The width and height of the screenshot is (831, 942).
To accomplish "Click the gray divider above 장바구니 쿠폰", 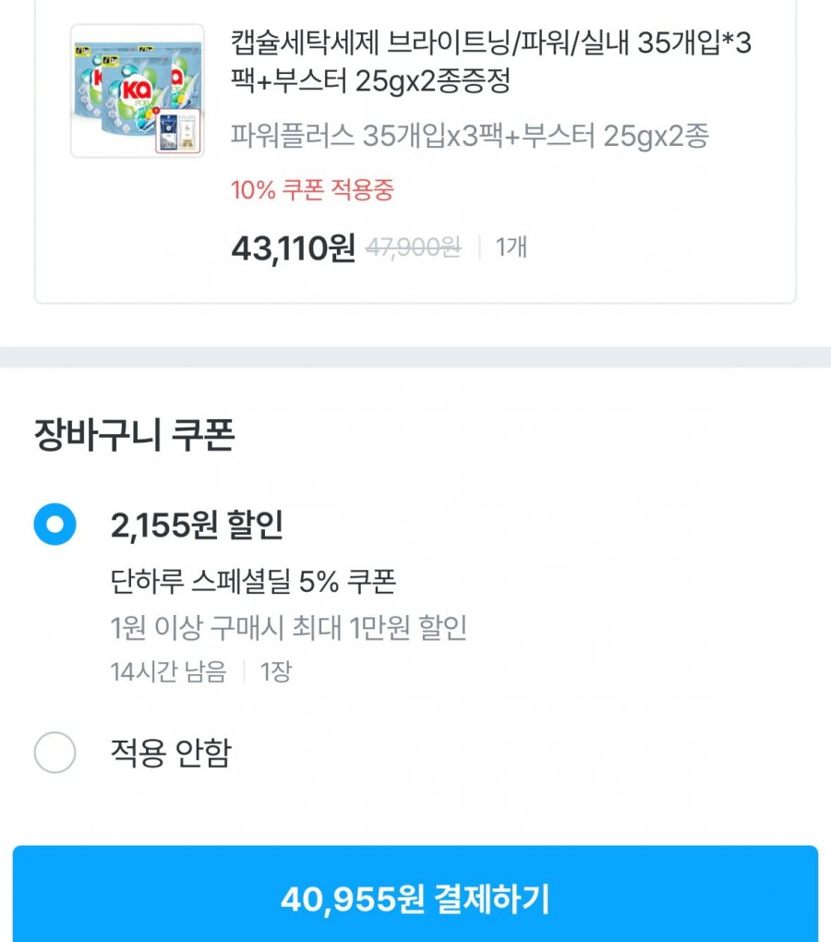I will tap(415, 356).
